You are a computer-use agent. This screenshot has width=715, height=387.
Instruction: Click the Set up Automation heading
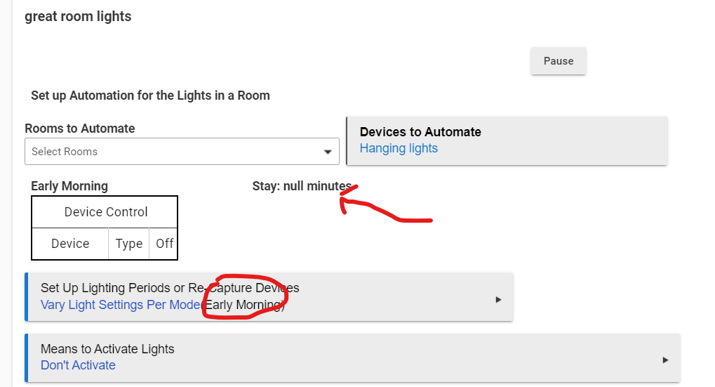[150, 96]
